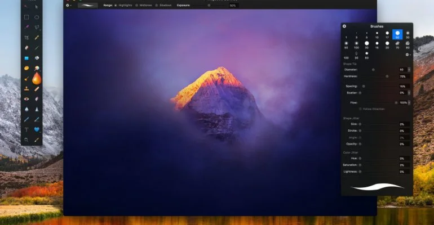Open the Brushes panel gear menu
Screen dimensions: 434x225
(x=408, y=55)
